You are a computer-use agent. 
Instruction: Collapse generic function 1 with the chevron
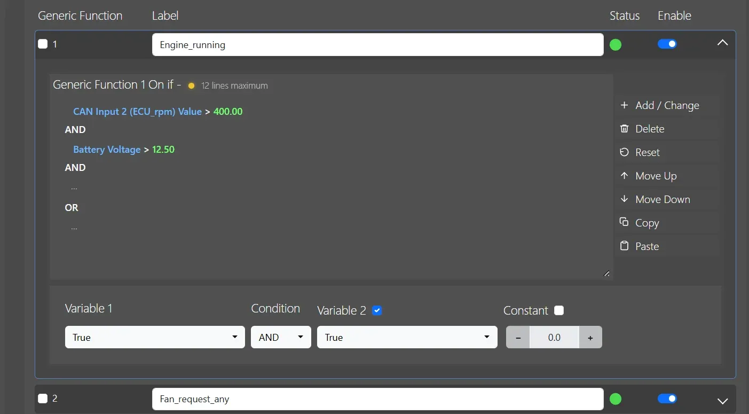(x=722, y=43)
